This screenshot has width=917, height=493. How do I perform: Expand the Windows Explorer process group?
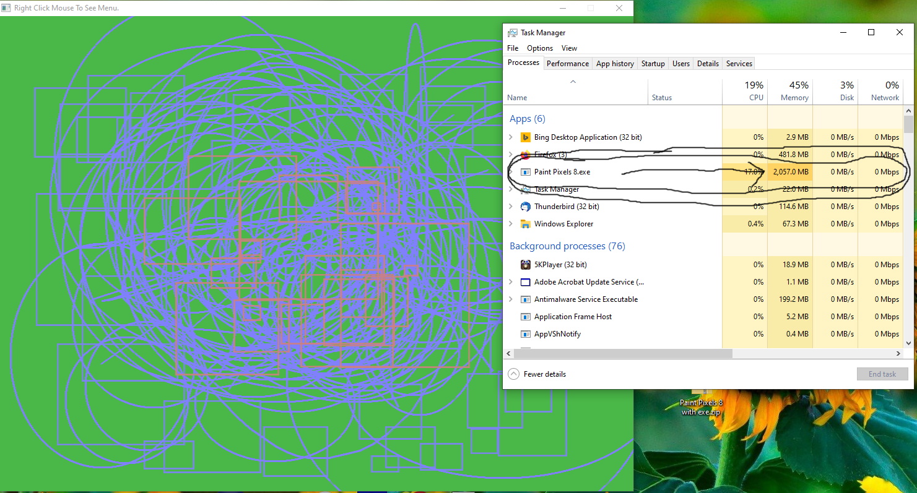511,224
